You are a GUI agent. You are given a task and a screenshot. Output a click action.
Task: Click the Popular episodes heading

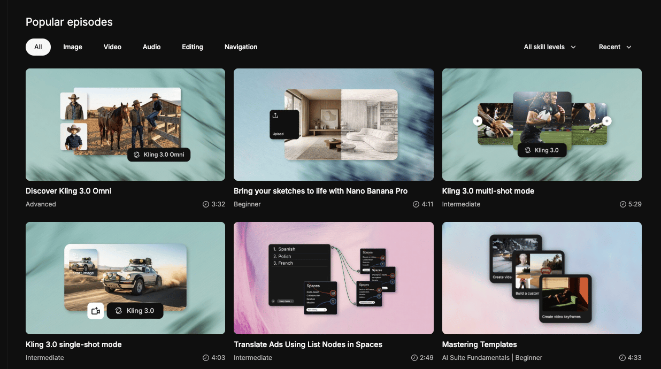(x=70, y=22)
